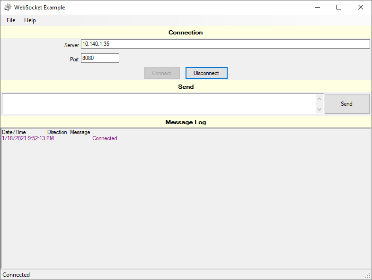Click the Message column header

(80, 132)
